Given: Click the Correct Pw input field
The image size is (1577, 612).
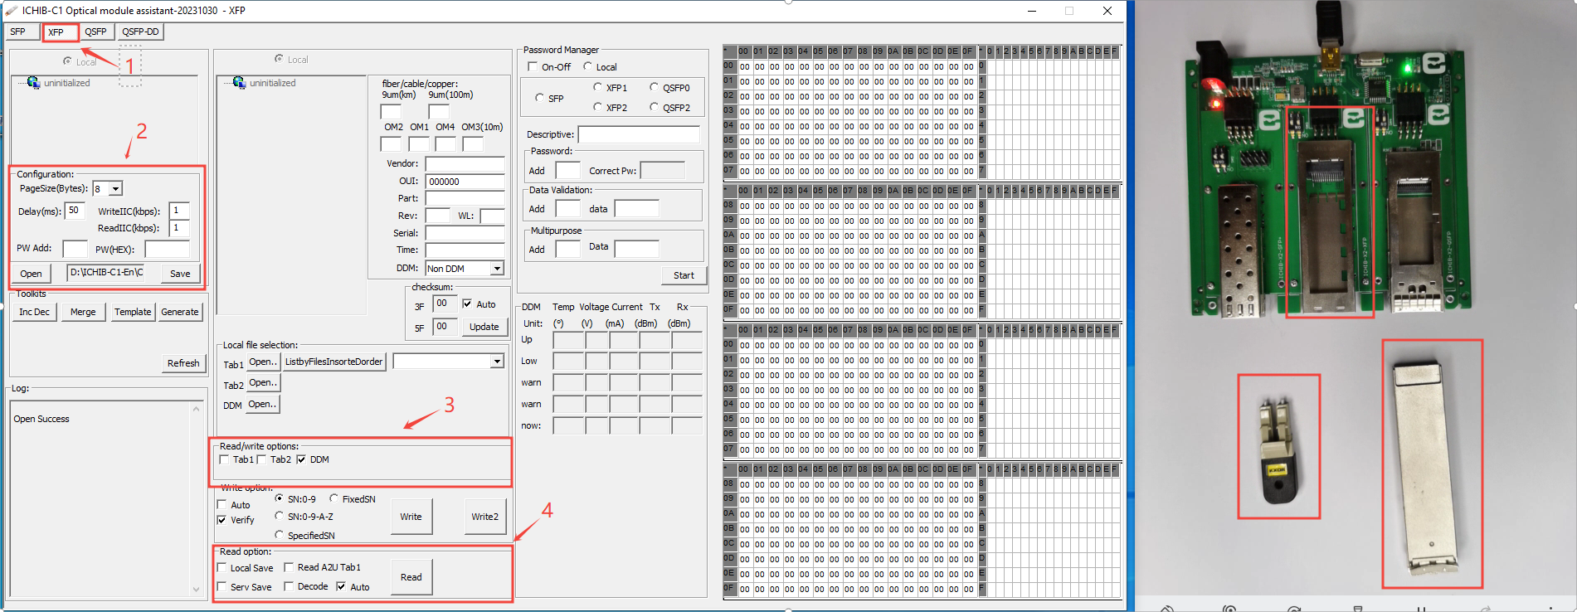Looking at the screenshot, I should [x=663, y=171].
